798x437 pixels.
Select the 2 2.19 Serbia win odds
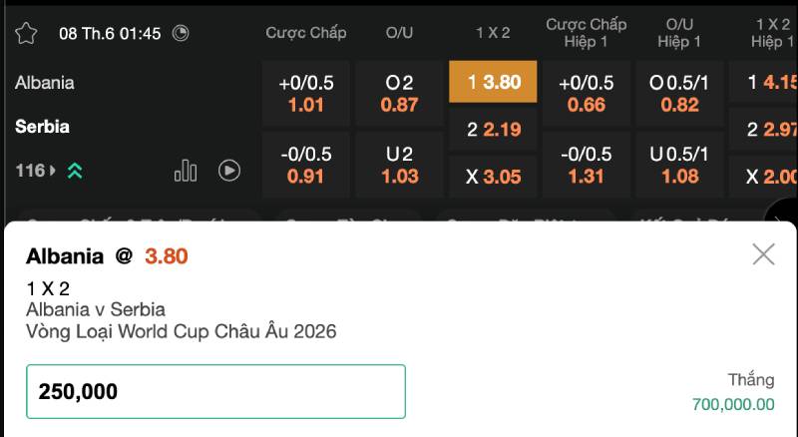(x=493, y=130)
